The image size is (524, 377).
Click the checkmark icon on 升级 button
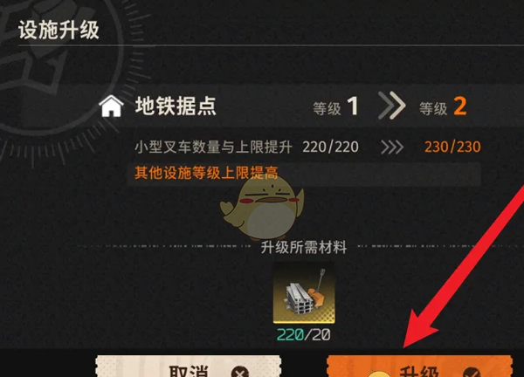pyautogui.click(x=472, y=372)
